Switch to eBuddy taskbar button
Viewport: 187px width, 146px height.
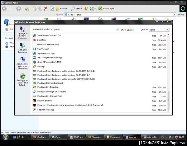pos(40,137)
